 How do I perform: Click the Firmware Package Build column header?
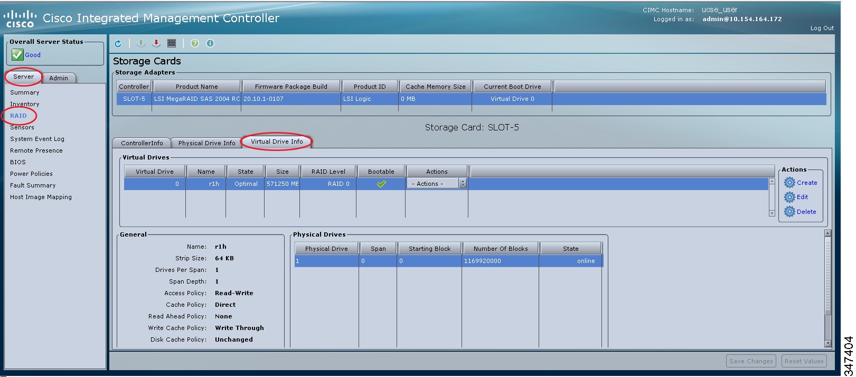(291, 87)
